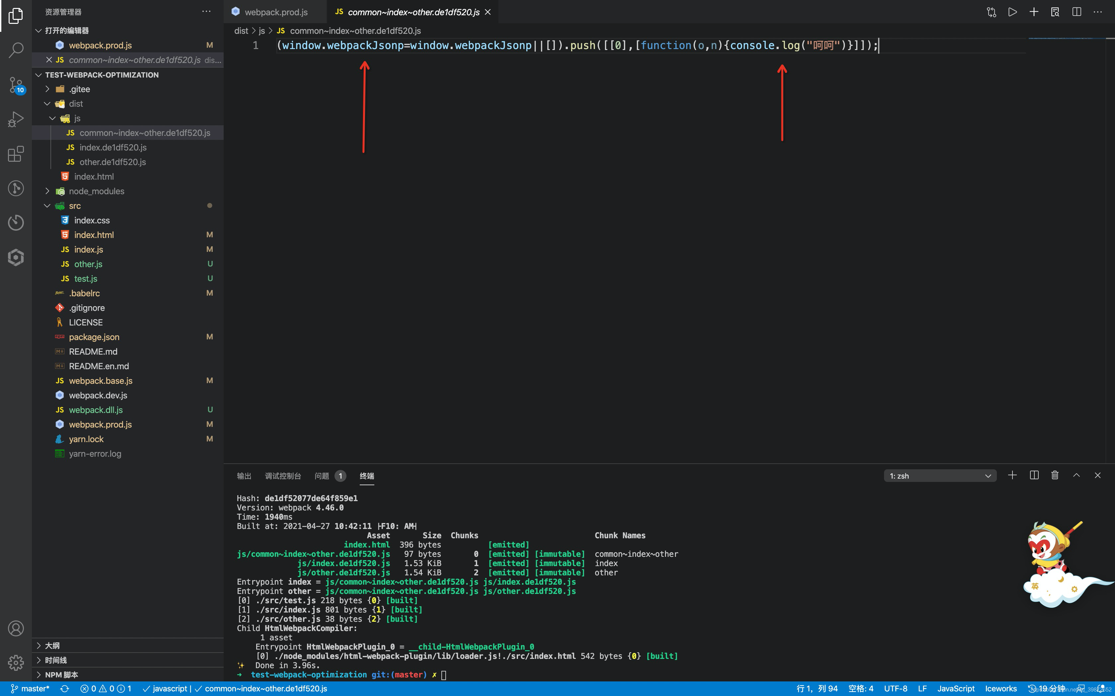The image size is (1115, 696).
Task: Close common~index~other file in open editors list
Action: point(49,60)
